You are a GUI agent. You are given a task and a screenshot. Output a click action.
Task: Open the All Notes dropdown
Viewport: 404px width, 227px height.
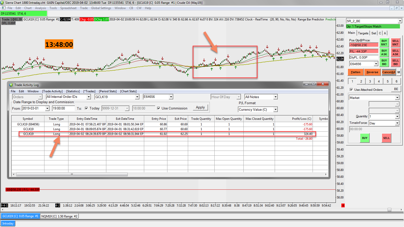275,97
